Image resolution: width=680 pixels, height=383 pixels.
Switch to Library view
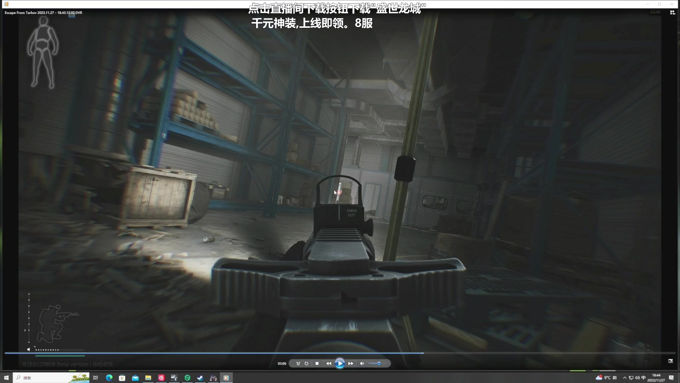[673, 13]
